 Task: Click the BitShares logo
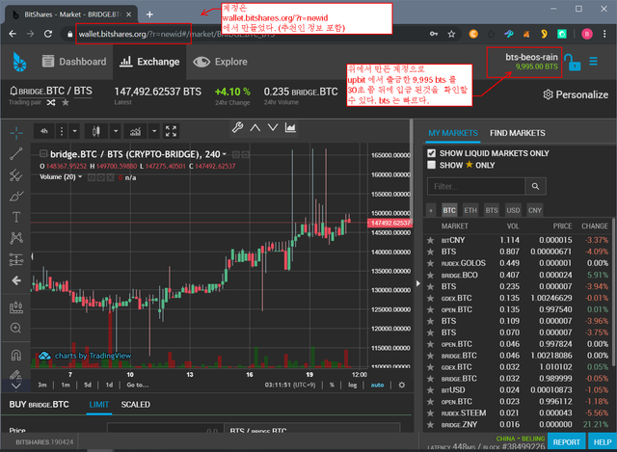click(x=19, y=62)
